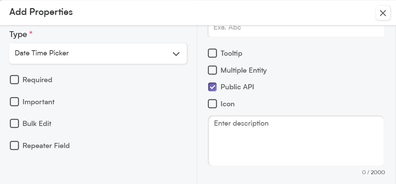This screenshot has width=396, height=184.
Task: Click the Repeater Field label text
Action: pyautogui.click(x=46, y=146)
